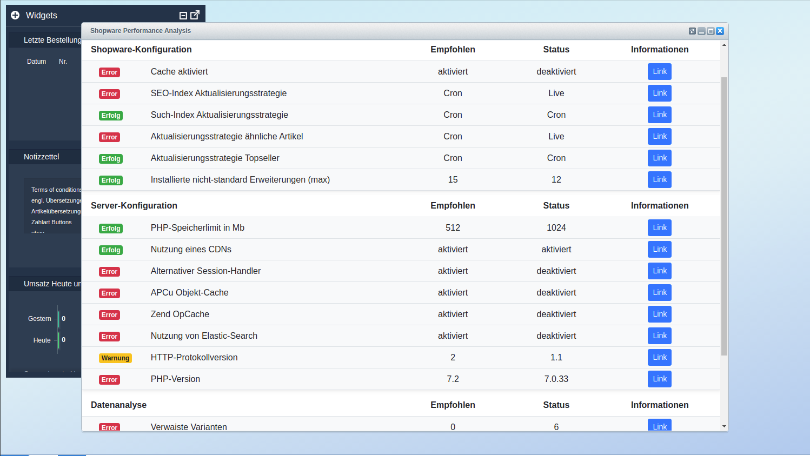Click the Link for Nutzung von Elastic-Search
Image resolution: width=810 pixels, height=456 pixels.
point(659,336)
